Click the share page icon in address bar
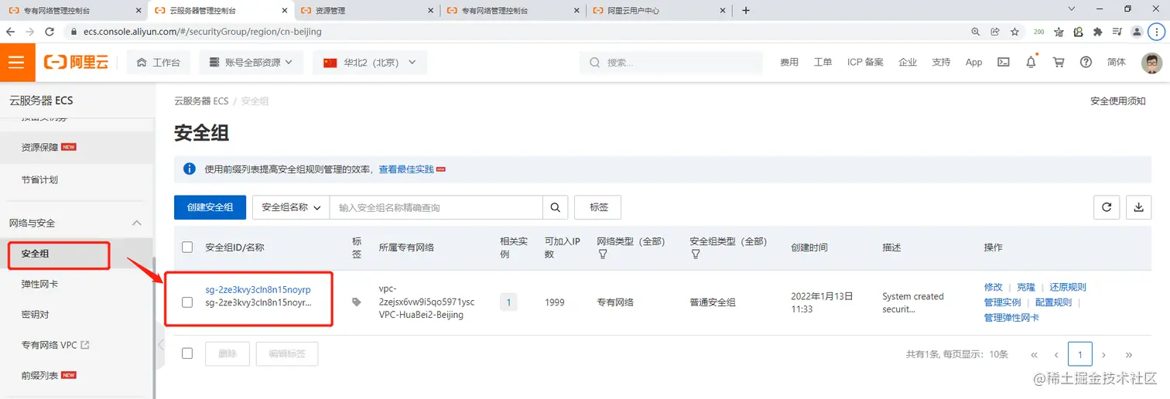Image resolution: width=1170 pixels, height=399 pixels. 995,32
